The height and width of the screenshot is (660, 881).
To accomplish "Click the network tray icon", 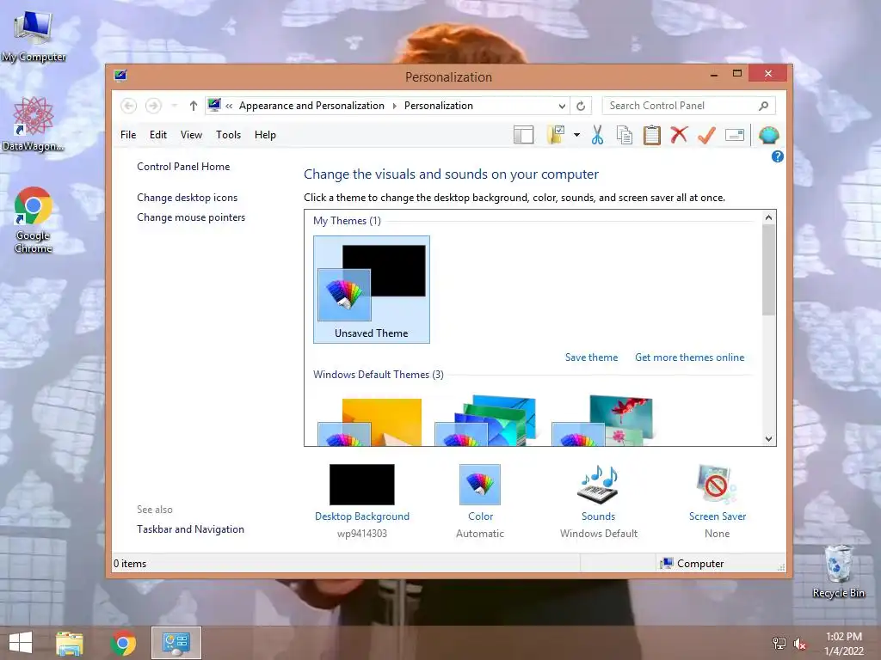I will (779, 644).
